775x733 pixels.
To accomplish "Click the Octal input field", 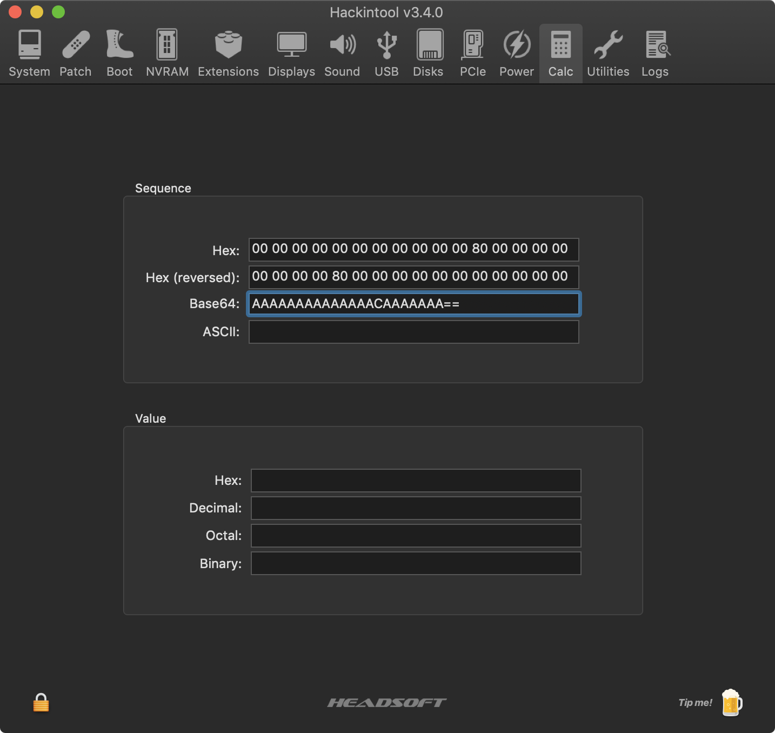I will (x=416, y=536).
